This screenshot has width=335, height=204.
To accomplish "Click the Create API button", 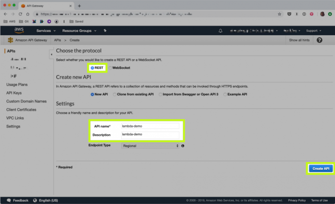I will [321, 168].
